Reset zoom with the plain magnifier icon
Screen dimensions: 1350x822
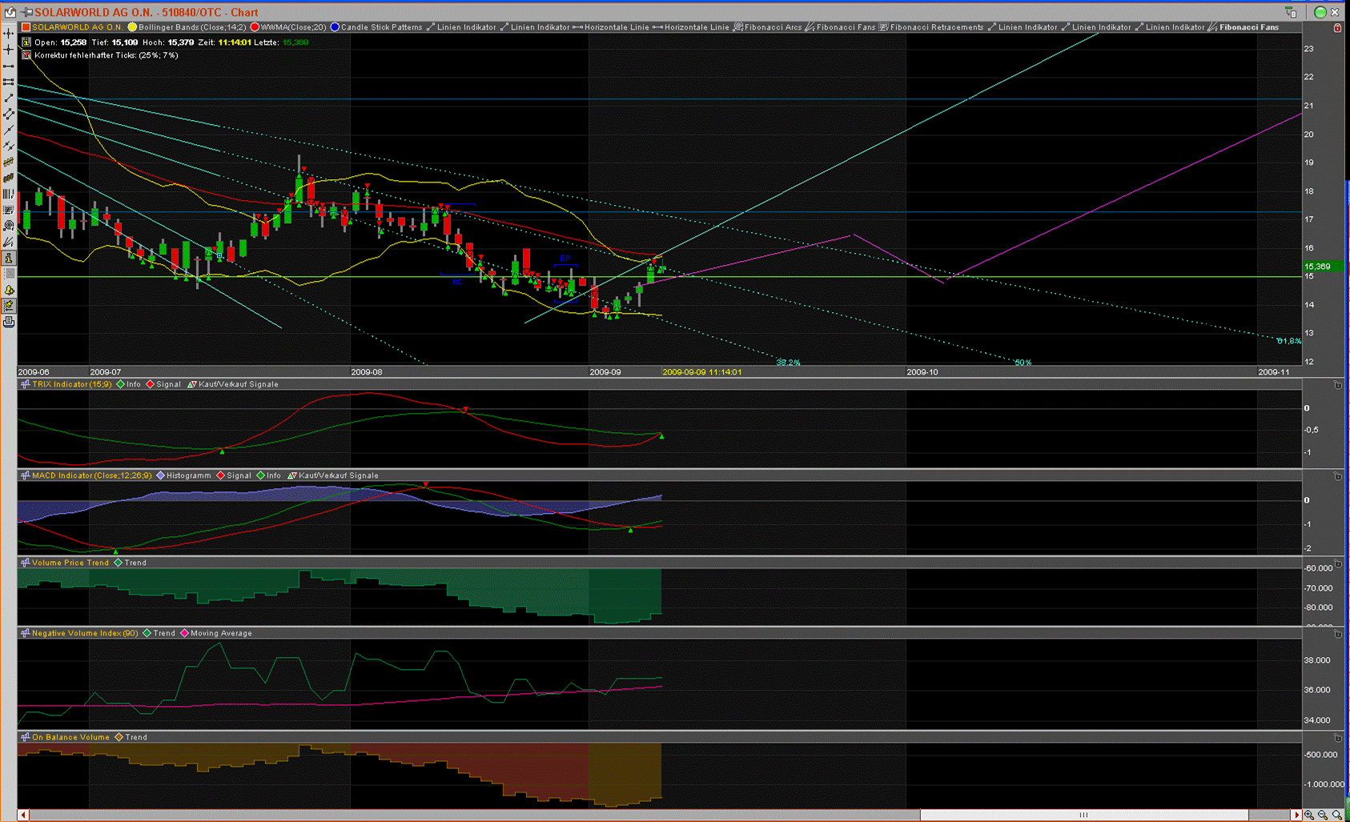coord(1337,815)
